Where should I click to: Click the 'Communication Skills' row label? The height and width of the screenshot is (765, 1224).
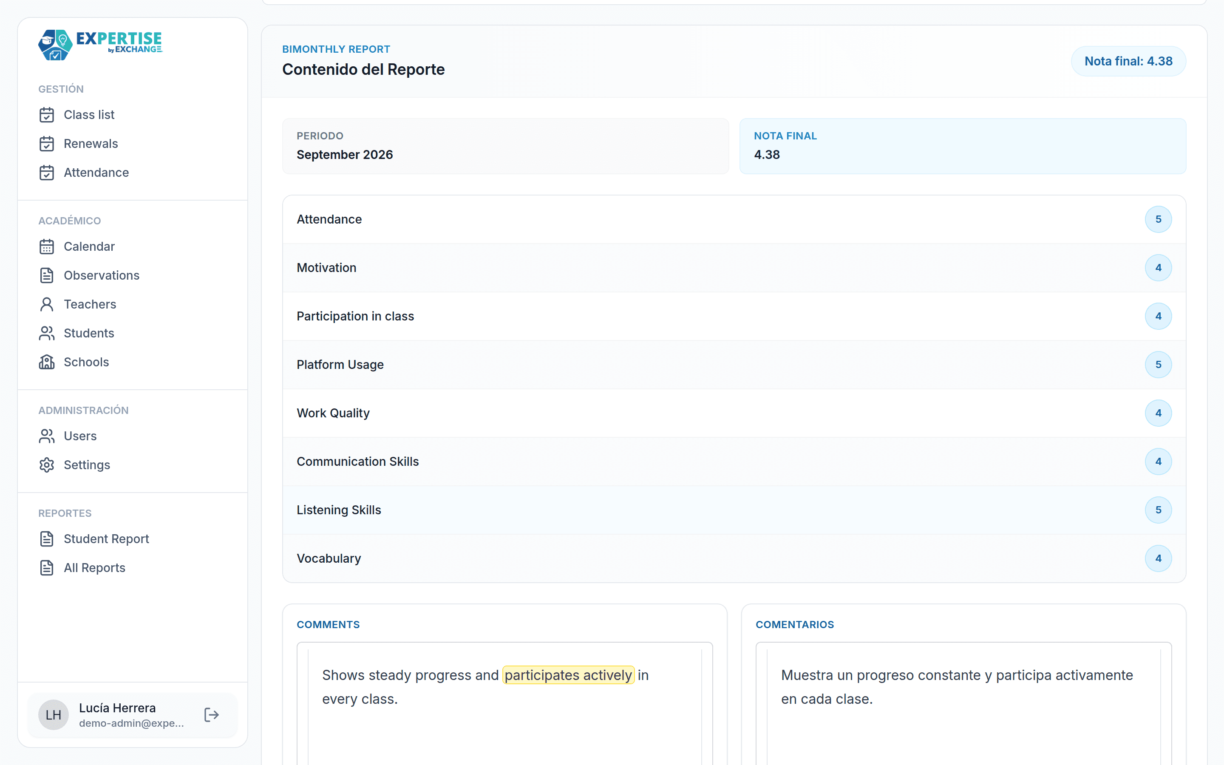tap(357, 462)
